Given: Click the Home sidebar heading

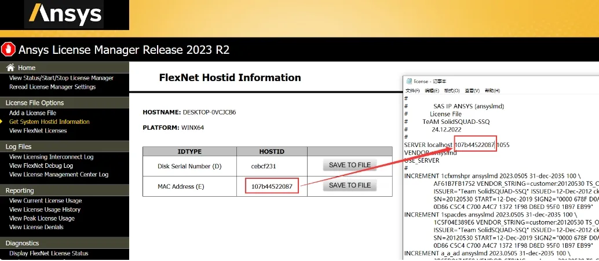Looking at the screenshot, I should pyautogui.click(x=27, y=68).
